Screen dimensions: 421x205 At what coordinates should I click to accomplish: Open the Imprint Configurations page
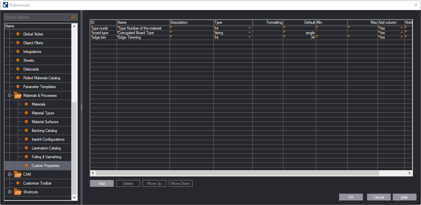[x=48, y=139]
